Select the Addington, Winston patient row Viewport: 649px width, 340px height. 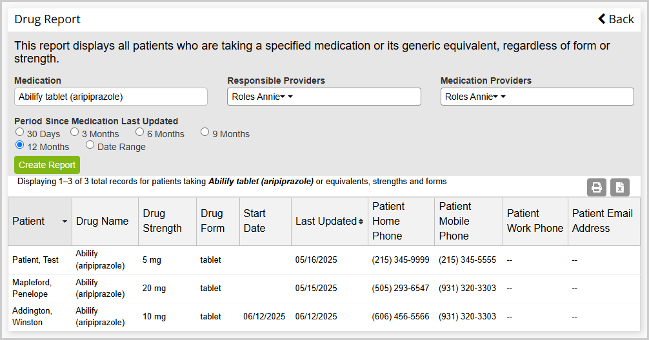click(x=324, y=317)
